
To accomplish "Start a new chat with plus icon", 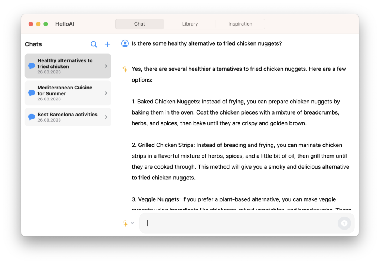I will point(107,44).
